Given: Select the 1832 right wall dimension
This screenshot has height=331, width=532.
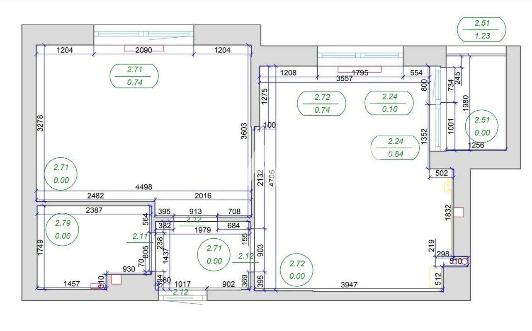Looking at the screenshot, I should click(x=448, y=213).
